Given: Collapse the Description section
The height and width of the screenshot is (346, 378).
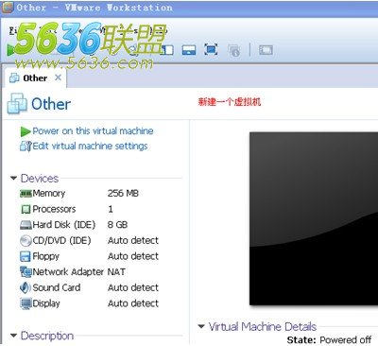Looking at the screenshot, I should (13, 336).
